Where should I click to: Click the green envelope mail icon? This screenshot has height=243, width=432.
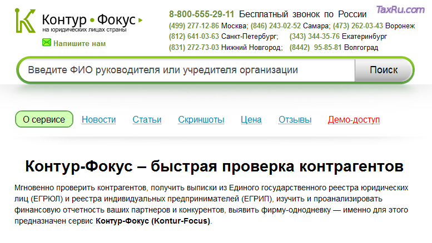47,43
